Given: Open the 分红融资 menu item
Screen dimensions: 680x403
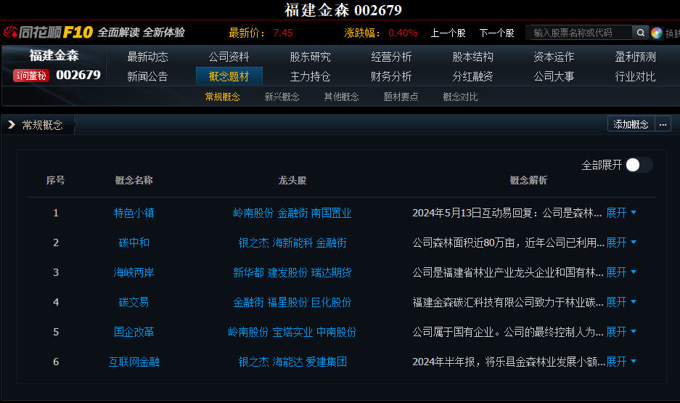Looking at the screenshot, I should tap(472, 76).
